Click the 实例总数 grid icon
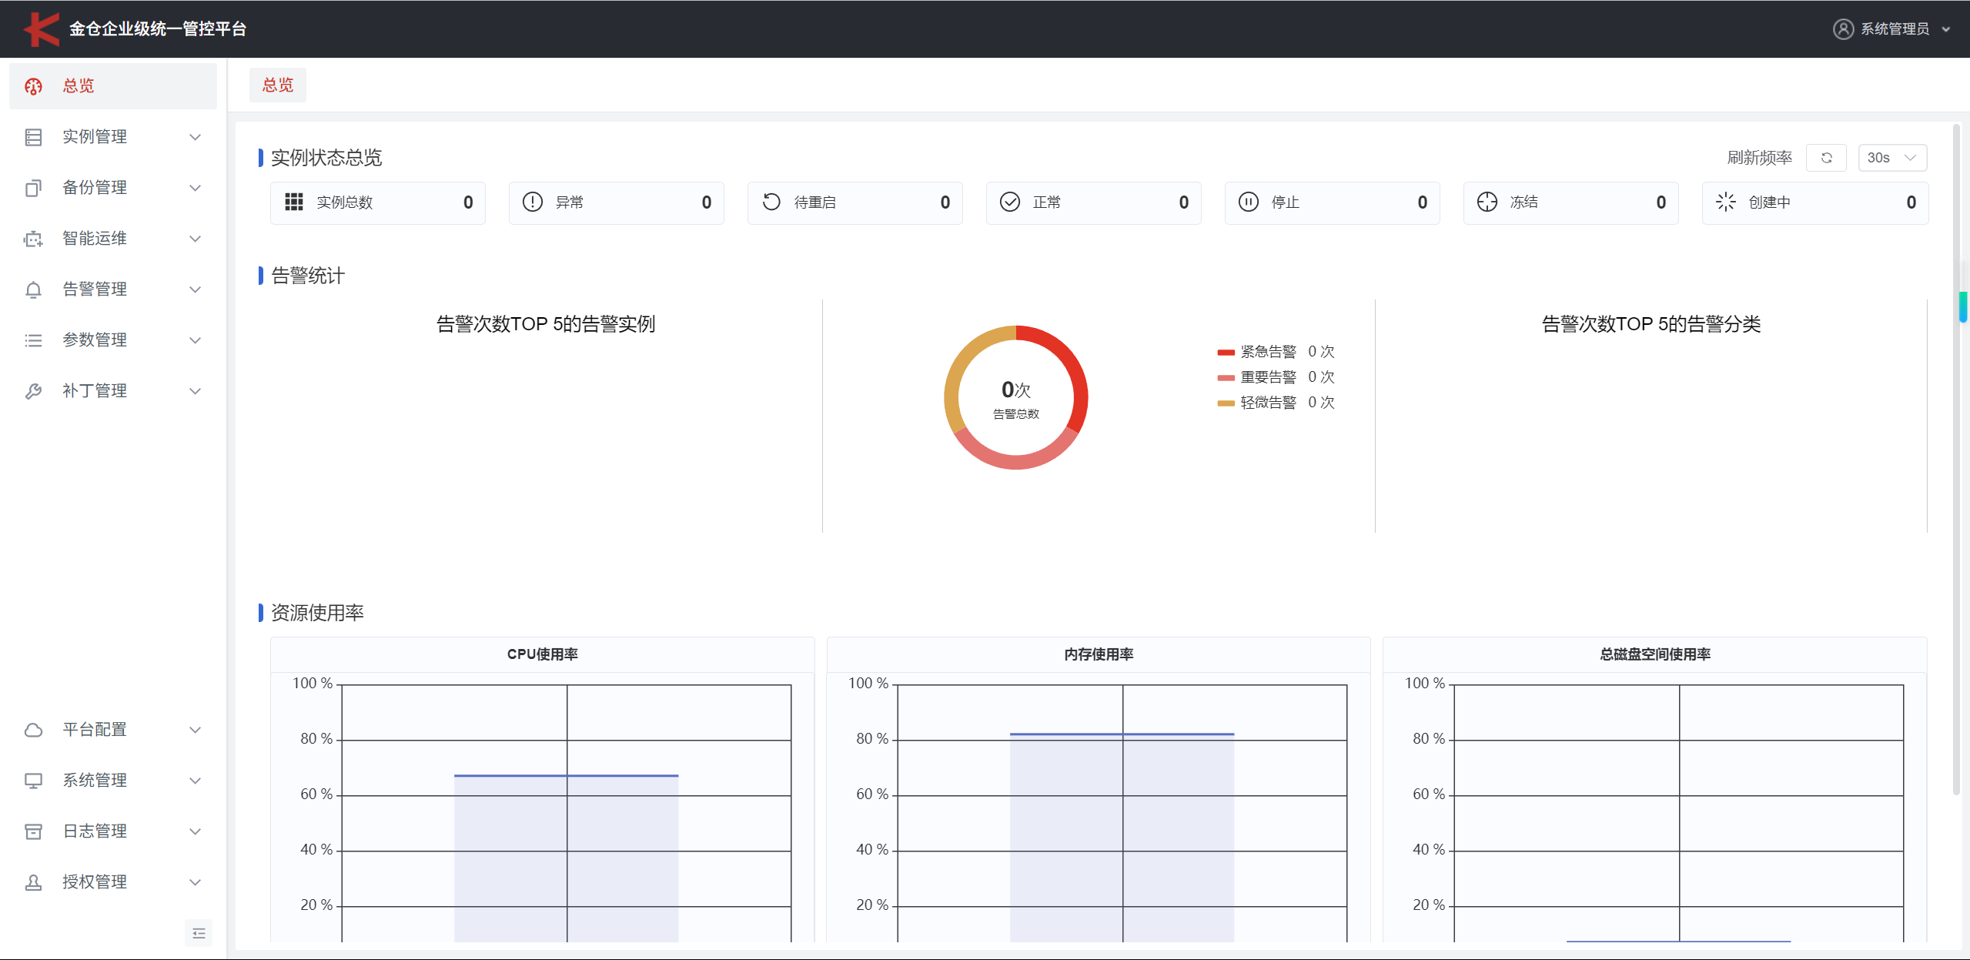1970x960 pixels. 294,202
